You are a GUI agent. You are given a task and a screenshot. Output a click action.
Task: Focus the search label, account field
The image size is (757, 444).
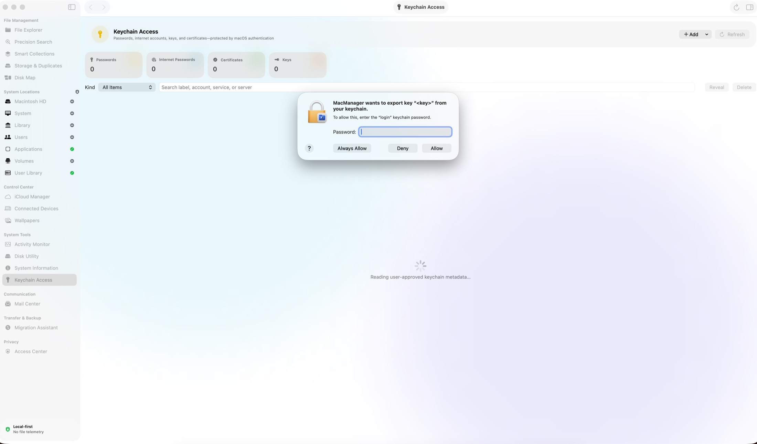coord(427,87)
